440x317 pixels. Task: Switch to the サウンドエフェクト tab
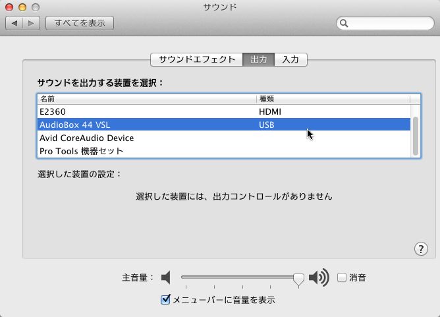coord(197,59)
